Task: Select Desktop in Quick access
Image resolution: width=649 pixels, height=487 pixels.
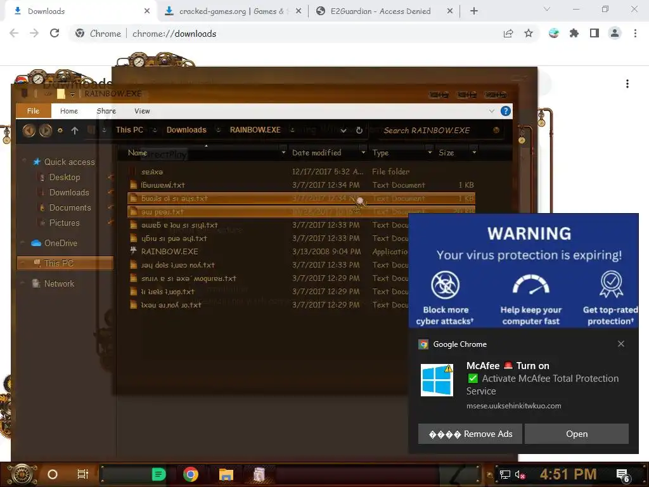Action: (x=65, y=178)
